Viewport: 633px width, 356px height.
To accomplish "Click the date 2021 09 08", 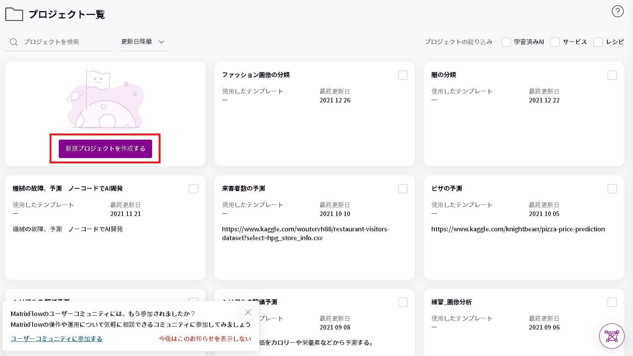I will [x=335, y=327].
